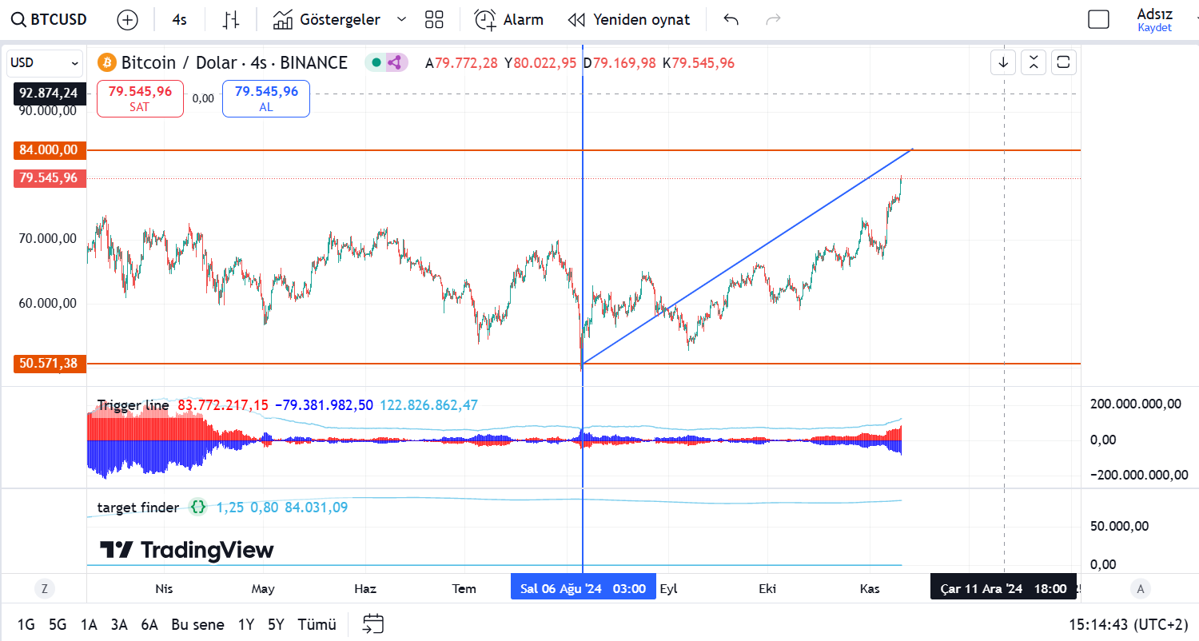The height and width of the screenshot is (641, 1199).
Task: Start Yeniden oynat bar replay
Action: point(628,20)
